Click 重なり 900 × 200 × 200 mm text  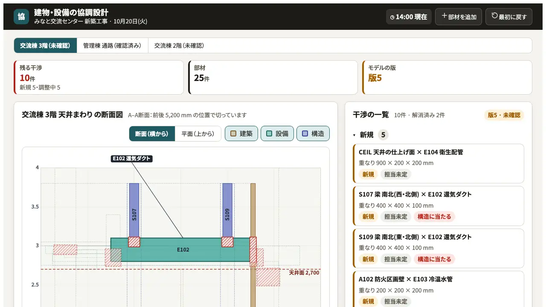(396, 163)
